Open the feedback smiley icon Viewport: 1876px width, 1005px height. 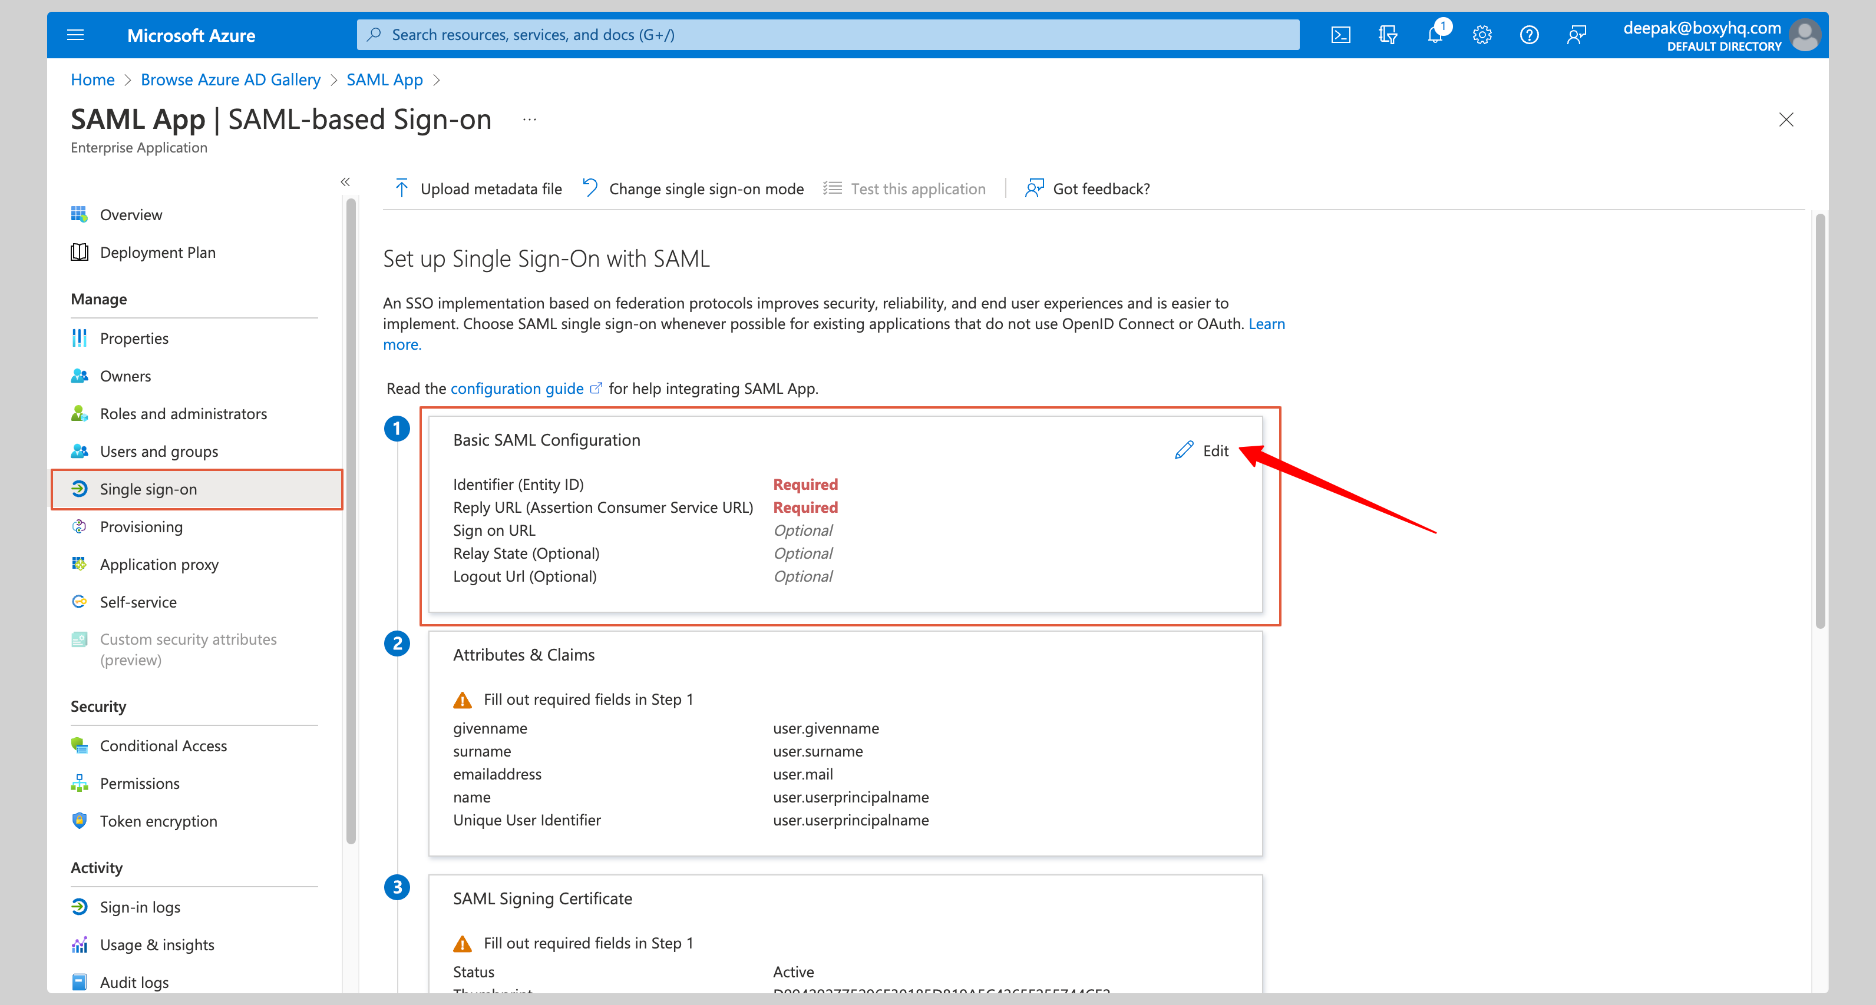pyautogui.click(x=1577, y=34)
